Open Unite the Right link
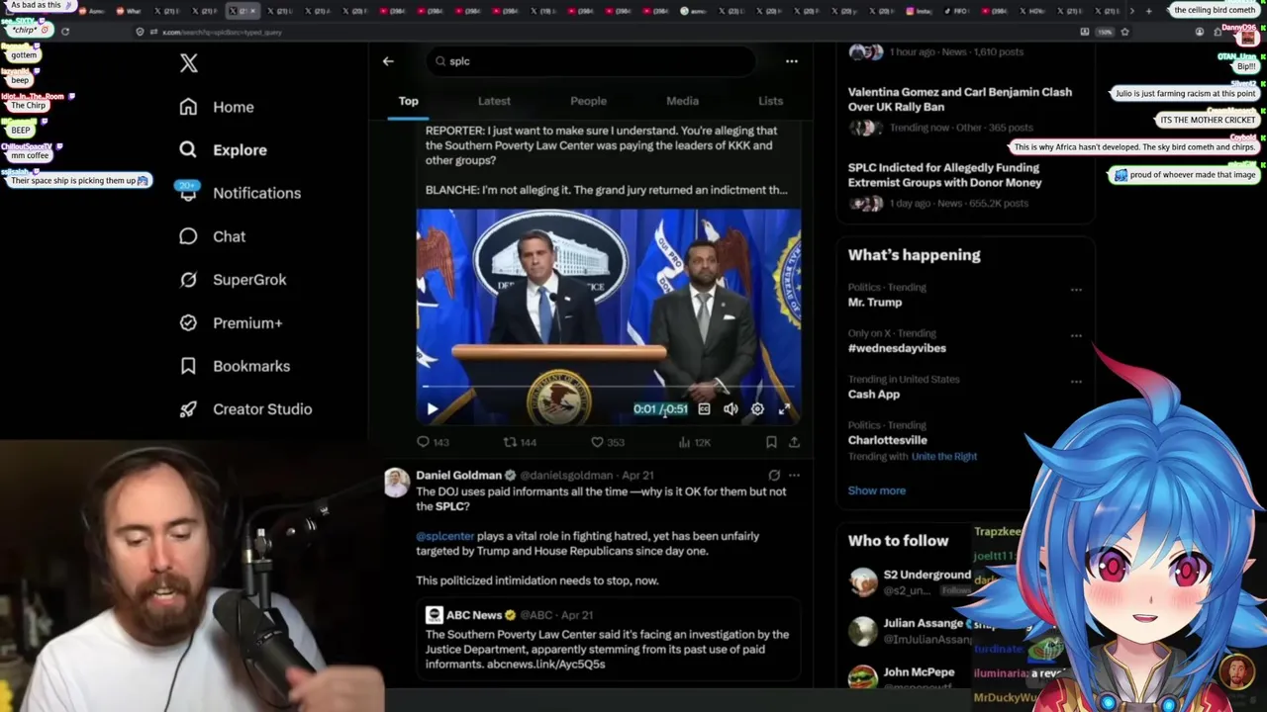Screen dimensions: 1267x712 point(944,457)
